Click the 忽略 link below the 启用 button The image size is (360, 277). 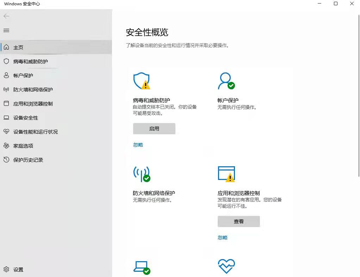coord(138,145)
